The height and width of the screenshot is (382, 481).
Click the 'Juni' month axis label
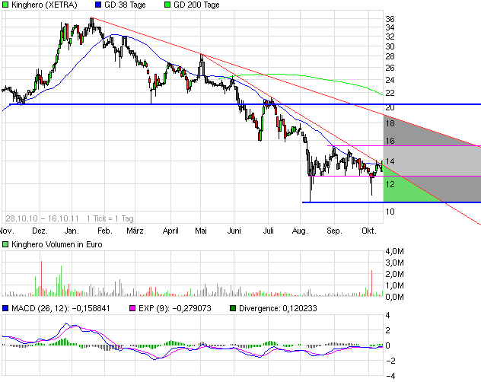234,231
